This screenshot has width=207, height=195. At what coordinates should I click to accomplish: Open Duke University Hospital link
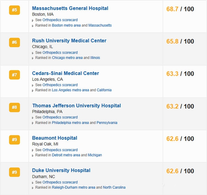[61, 170]
